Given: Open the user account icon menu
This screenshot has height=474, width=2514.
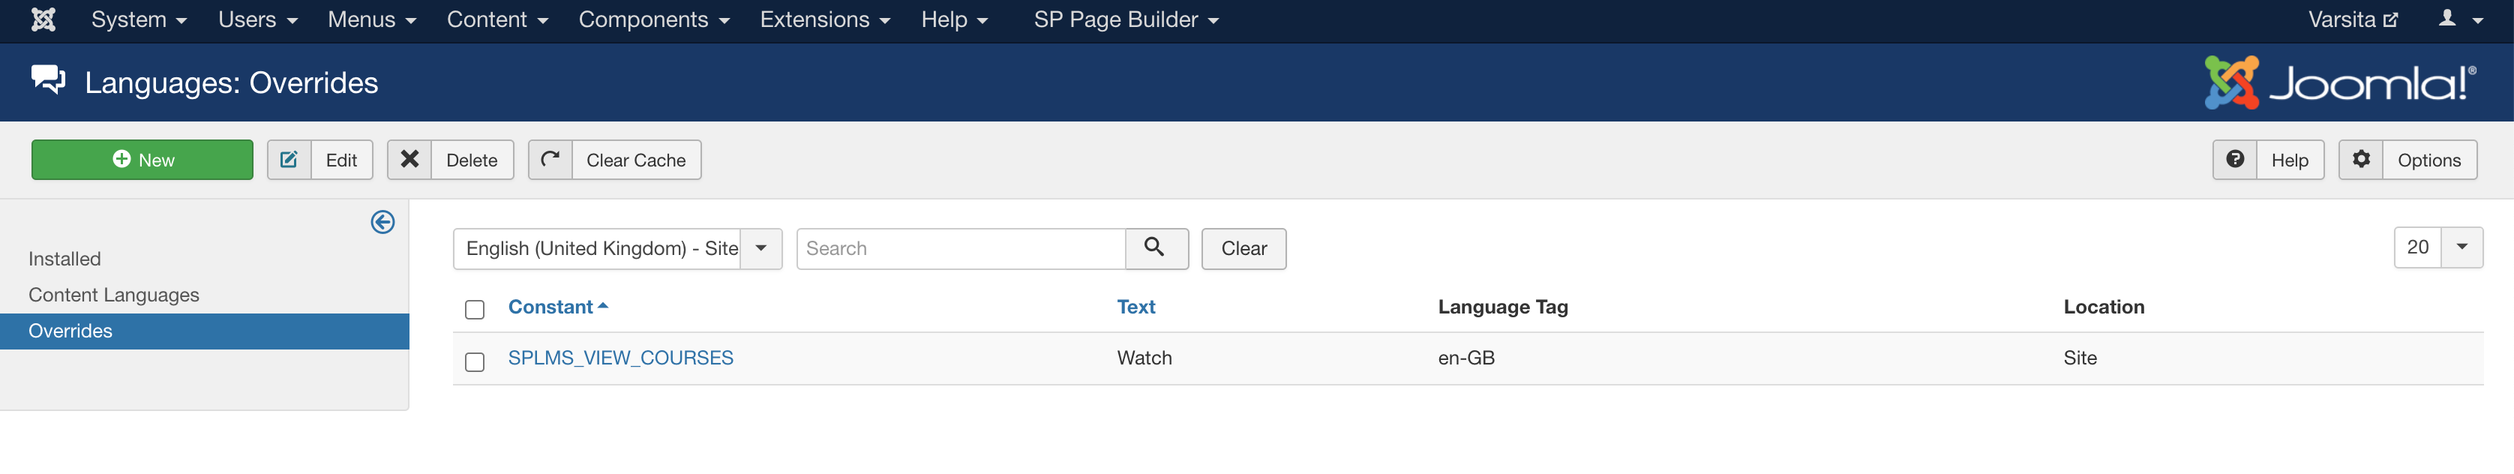Looking at the screenshot, I should pyautogui.click(x=2459, y=19).
